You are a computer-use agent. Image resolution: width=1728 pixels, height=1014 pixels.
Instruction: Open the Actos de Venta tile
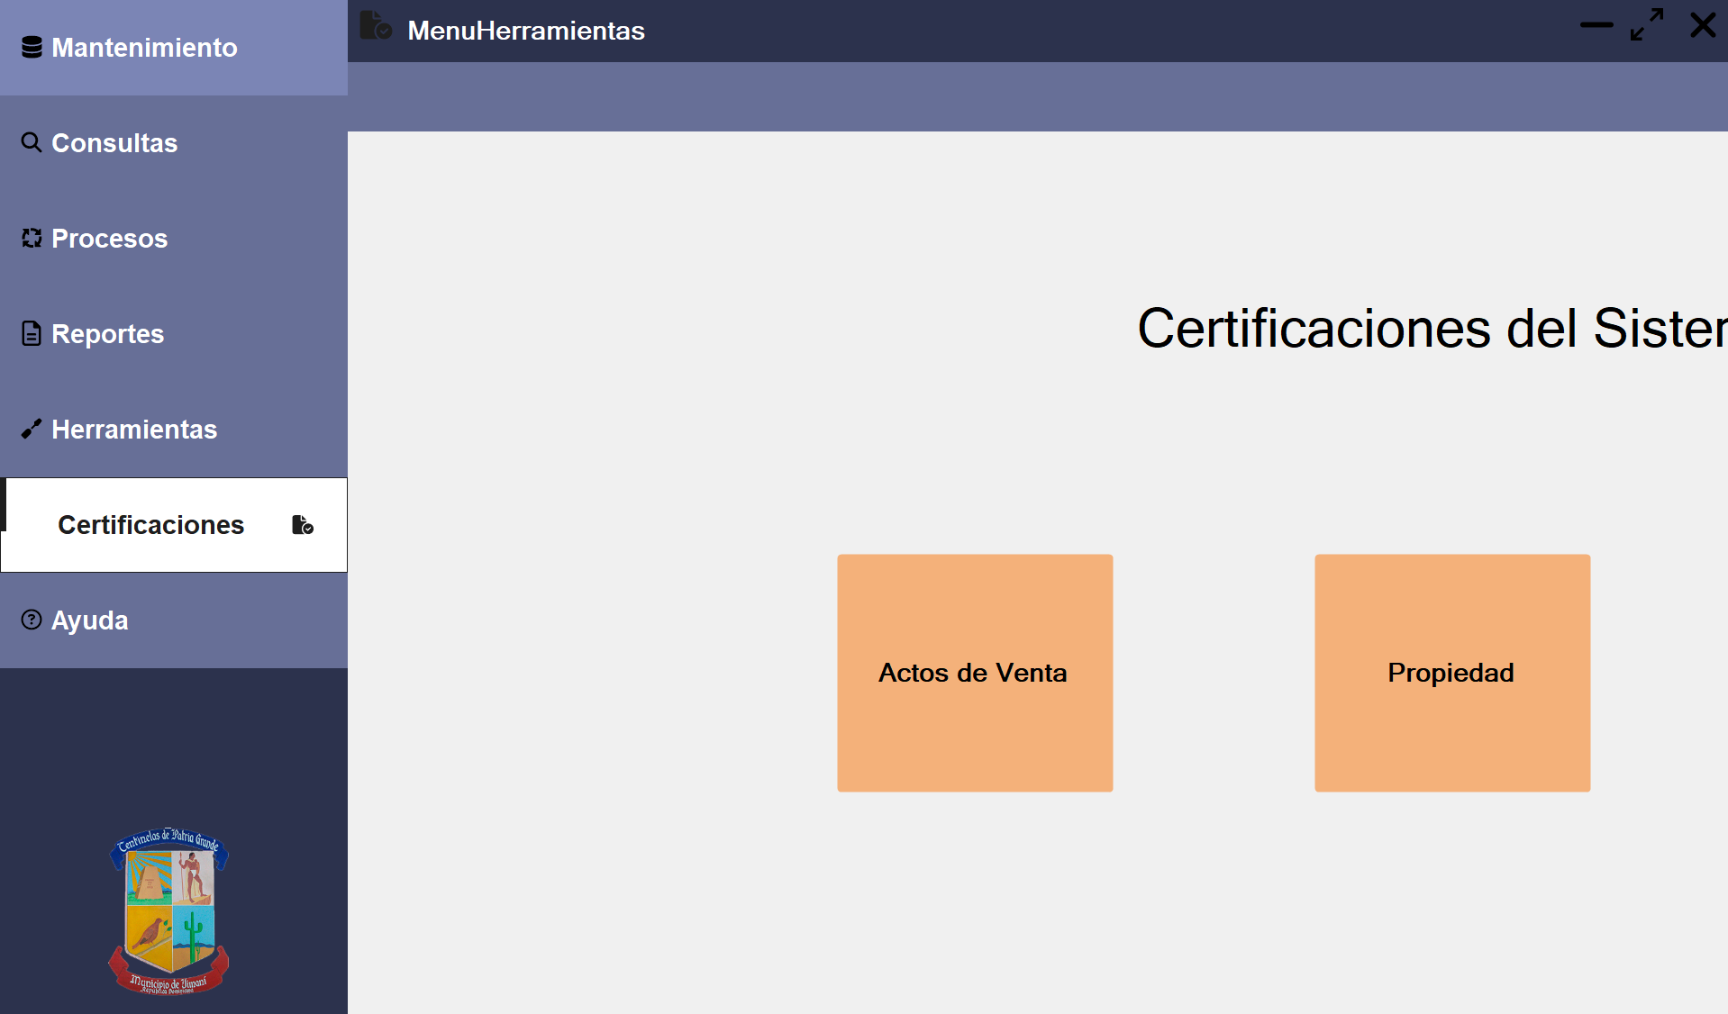975,673
